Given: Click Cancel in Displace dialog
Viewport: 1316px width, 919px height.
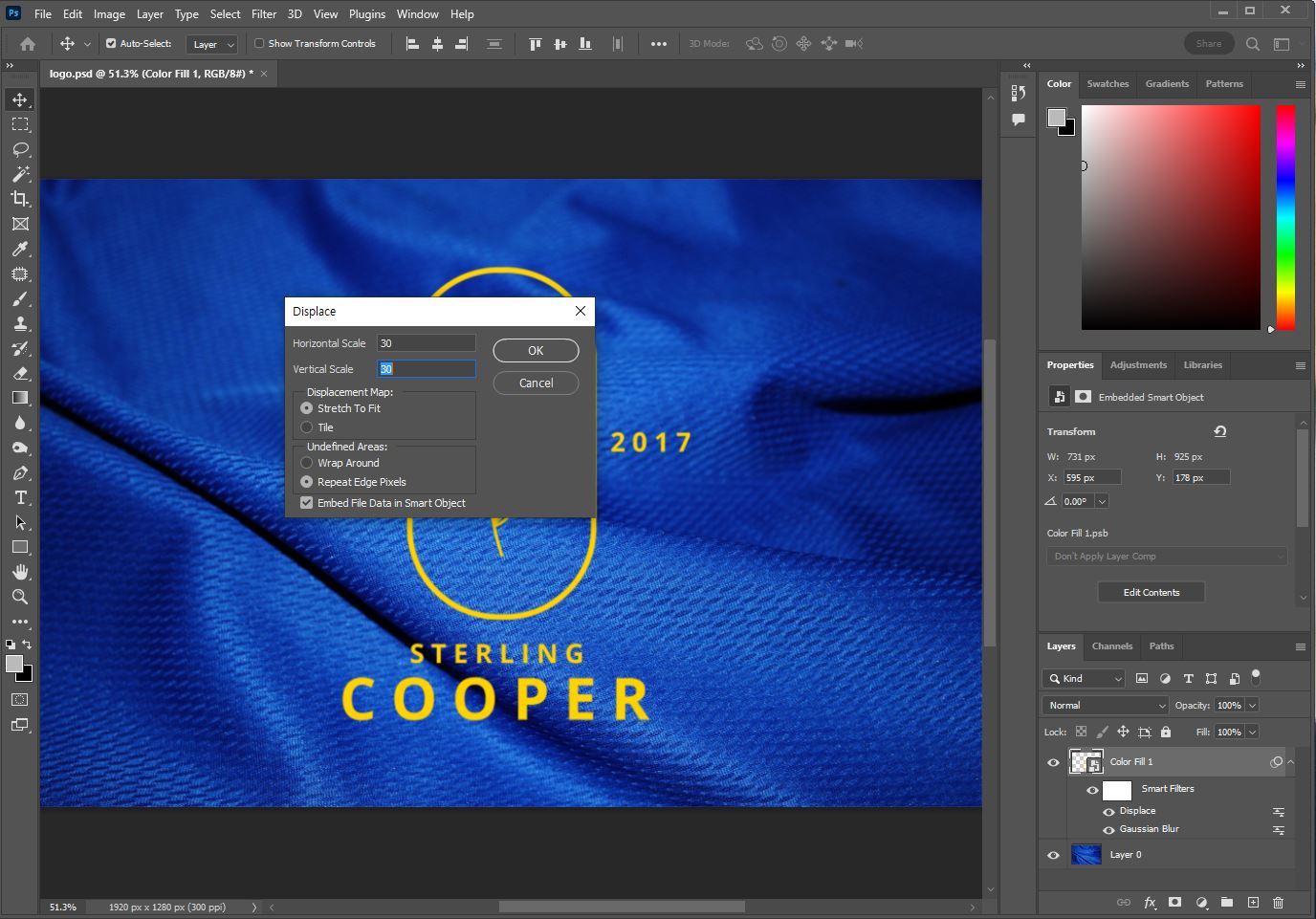Looking at the screenshot, I should coord(536,383).
